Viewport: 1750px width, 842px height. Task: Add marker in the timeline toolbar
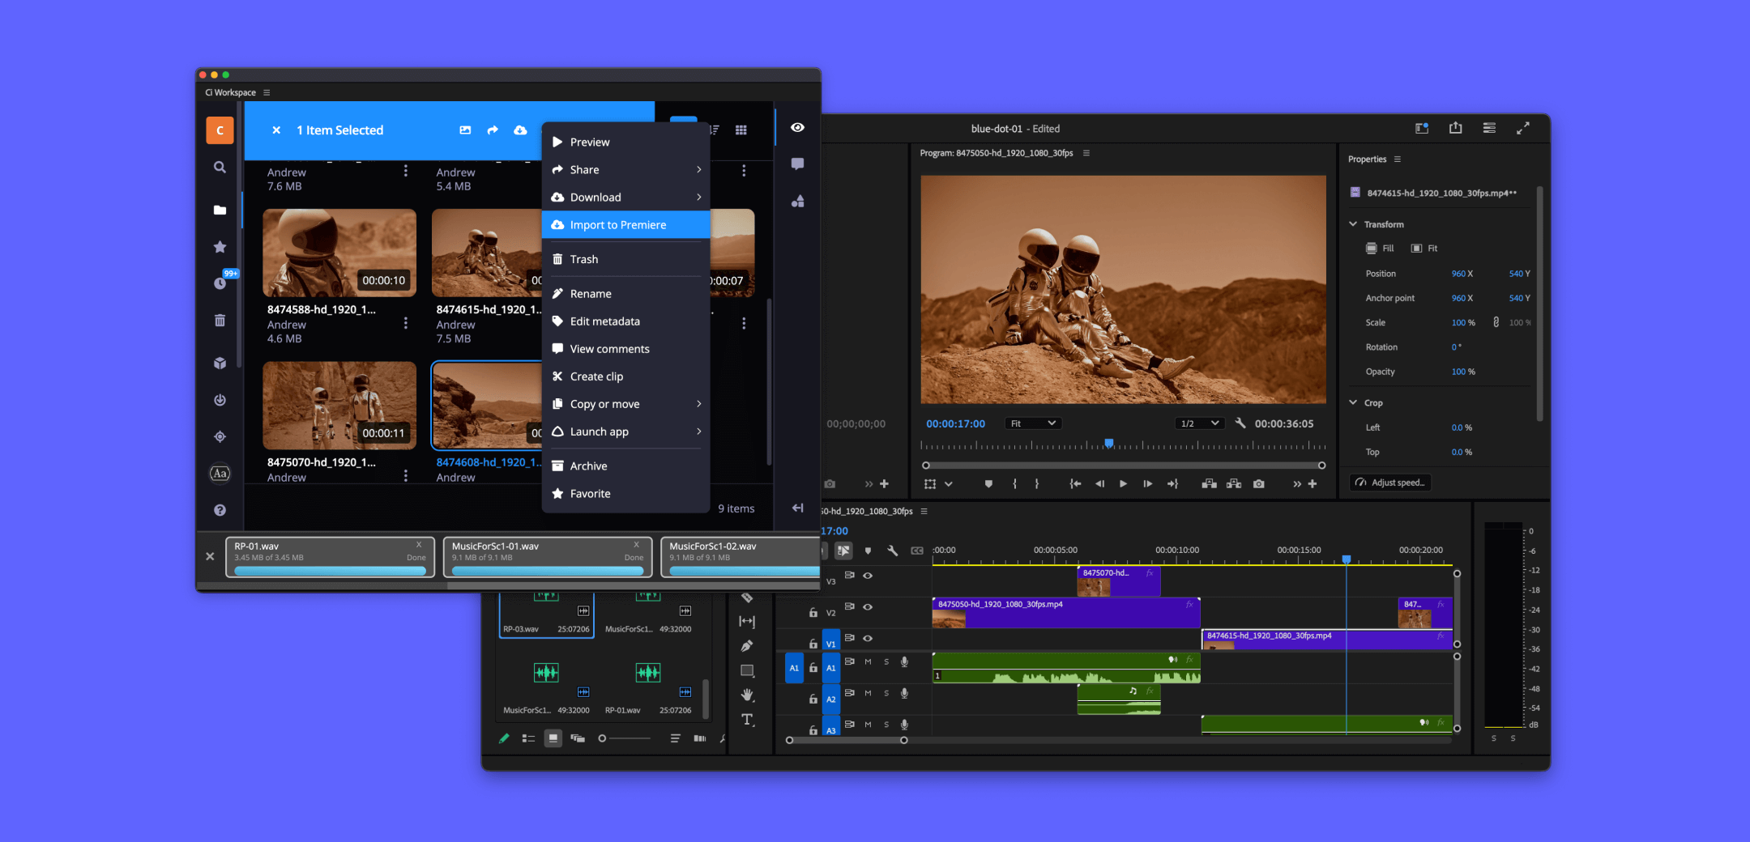coord(868,551)
